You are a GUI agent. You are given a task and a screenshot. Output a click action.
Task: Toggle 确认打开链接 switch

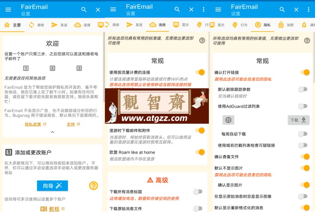(305, 72)
